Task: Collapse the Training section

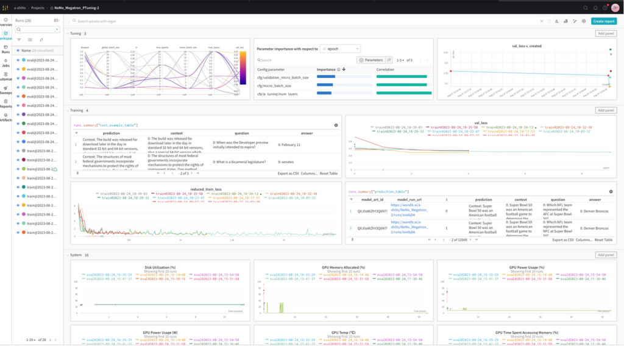Action: [68, 110]
